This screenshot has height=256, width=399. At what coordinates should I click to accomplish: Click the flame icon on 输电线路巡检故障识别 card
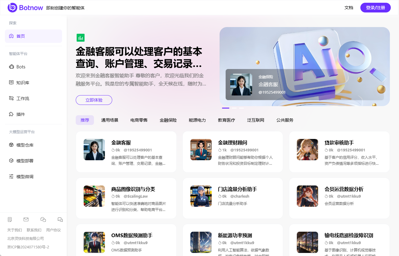[326, 243]
